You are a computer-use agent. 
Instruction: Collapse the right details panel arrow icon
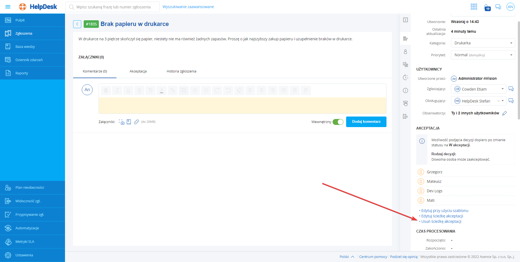tap(405, 20)
